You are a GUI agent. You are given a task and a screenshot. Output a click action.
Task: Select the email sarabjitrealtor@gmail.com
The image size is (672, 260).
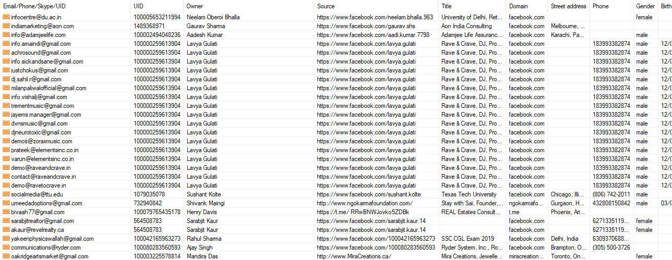click(42, 221)
